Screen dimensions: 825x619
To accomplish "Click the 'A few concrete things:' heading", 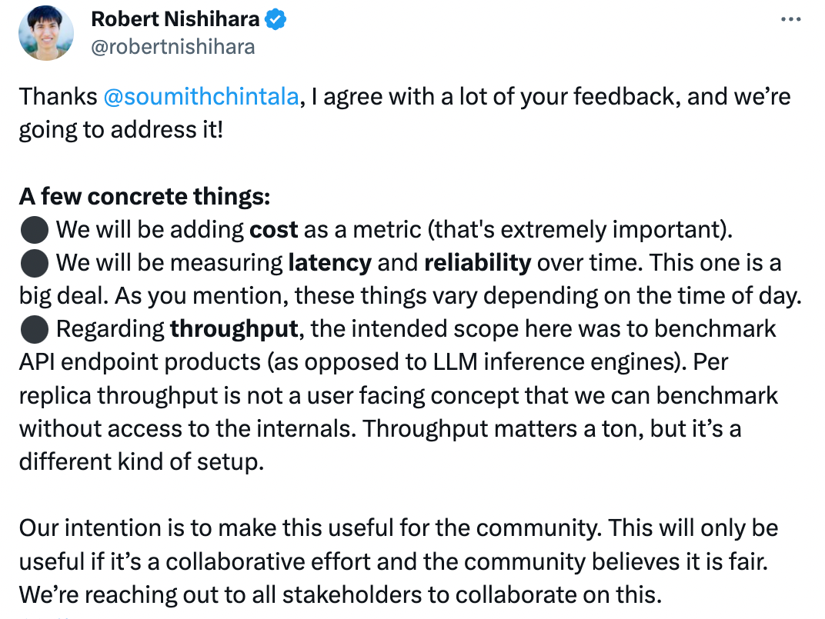I will point(145,197).
